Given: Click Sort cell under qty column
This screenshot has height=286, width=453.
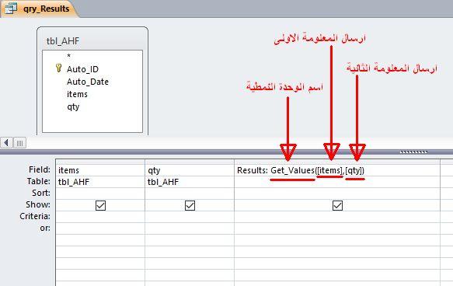Looking at the screenshot, I should (x=190, y=194).
